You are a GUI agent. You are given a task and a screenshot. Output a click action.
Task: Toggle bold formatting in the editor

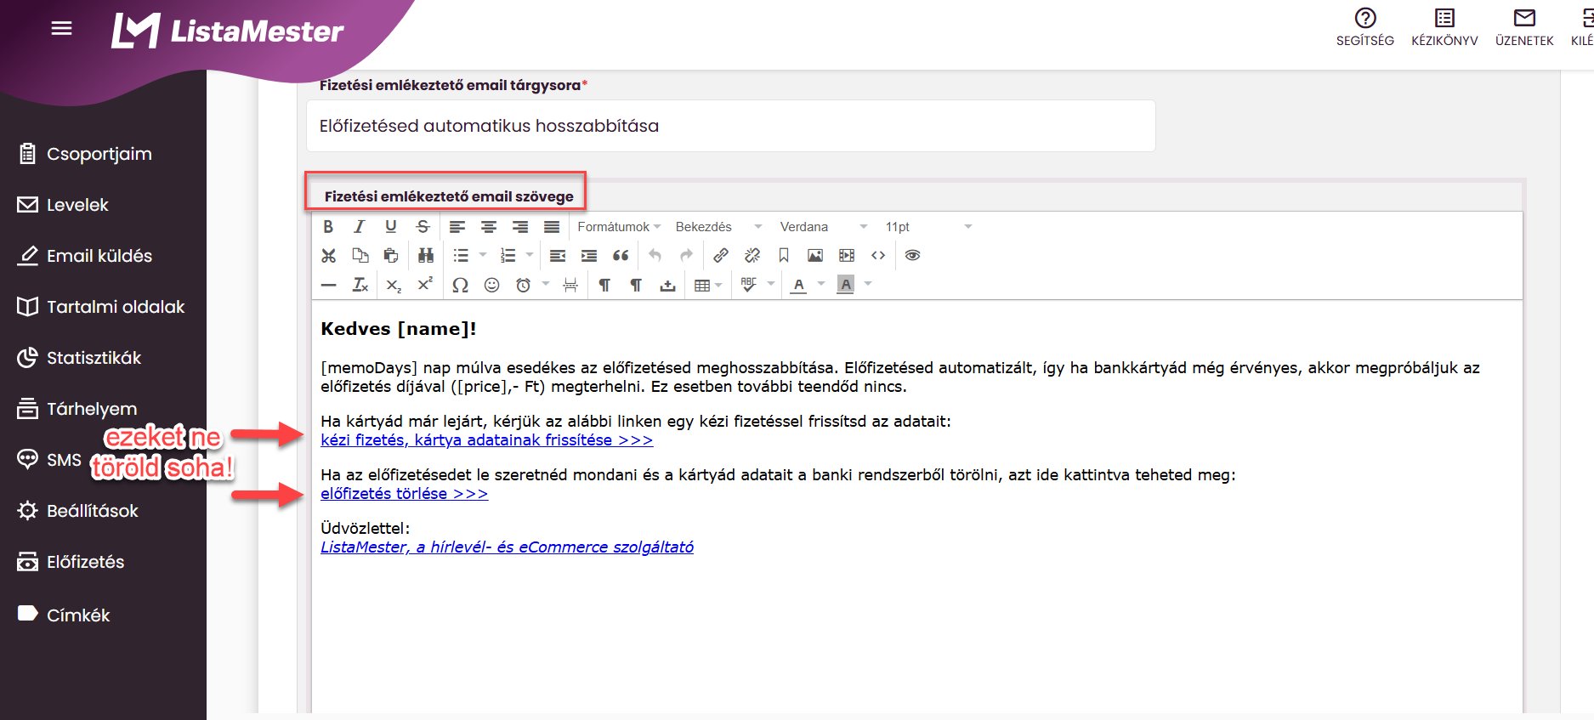point(328,227)
